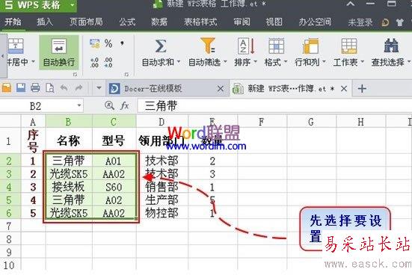Open the quick access toolbar customize dropdown

[99, 87]
